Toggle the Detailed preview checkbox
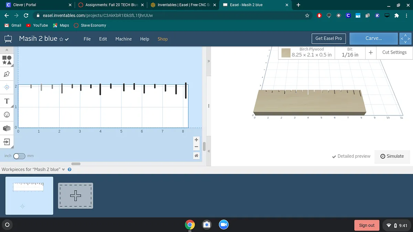413x232 pixels. tap(351, 156)
